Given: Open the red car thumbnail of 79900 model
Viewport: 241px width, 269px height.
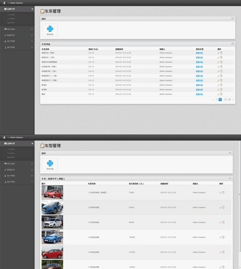Looking at the screenshot, I should point(52,192).
